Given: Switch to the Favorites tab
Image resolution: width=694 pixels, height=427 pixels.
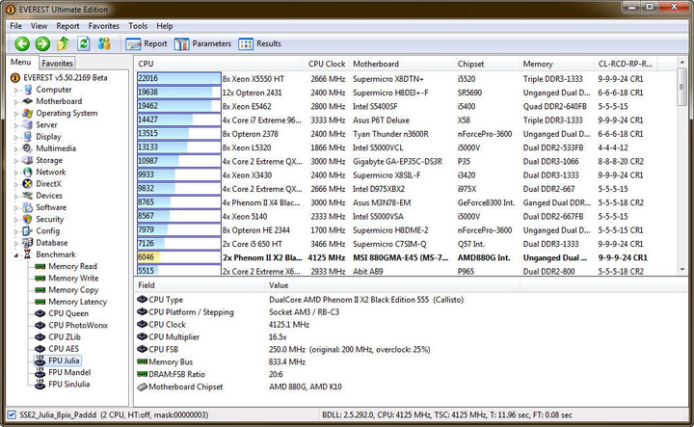Looking at the screenshot, I should 57,64.
